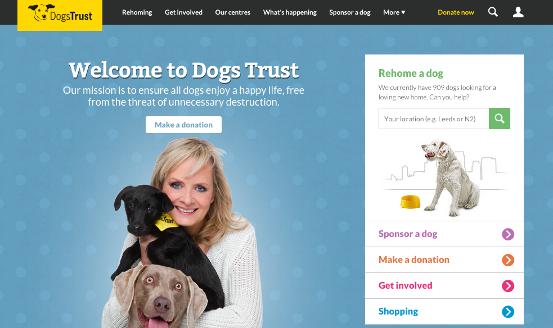Click orange arrow beside Make a donation
Image resolution: width=553 pixels, height=328 pixels.
(508, 260)
